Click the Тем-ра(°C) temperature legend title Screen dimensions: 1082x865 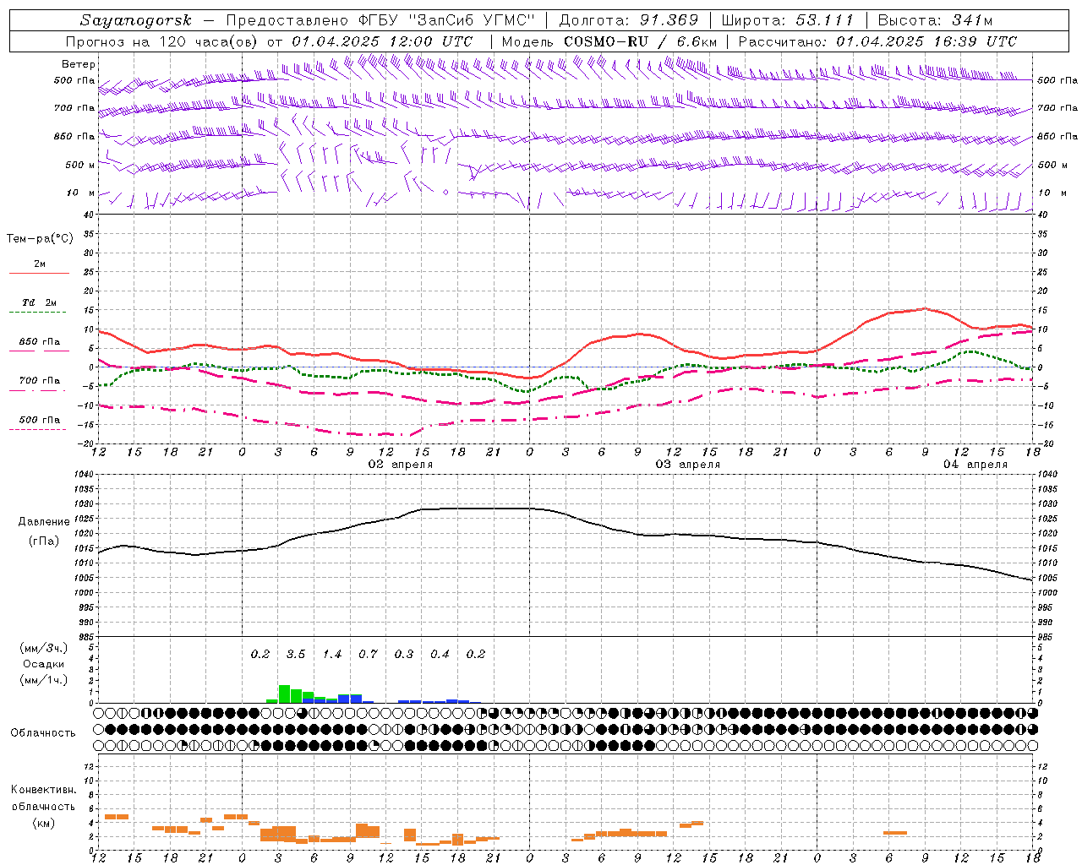point(40,239)
